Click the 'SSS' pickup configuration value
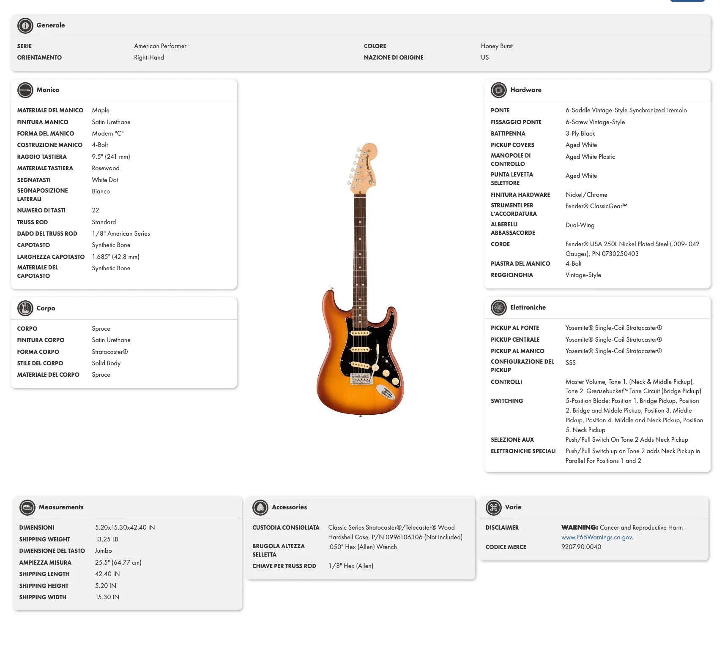Screen dimensions: 722x647 pyautogui.click(x=571, y=363)
